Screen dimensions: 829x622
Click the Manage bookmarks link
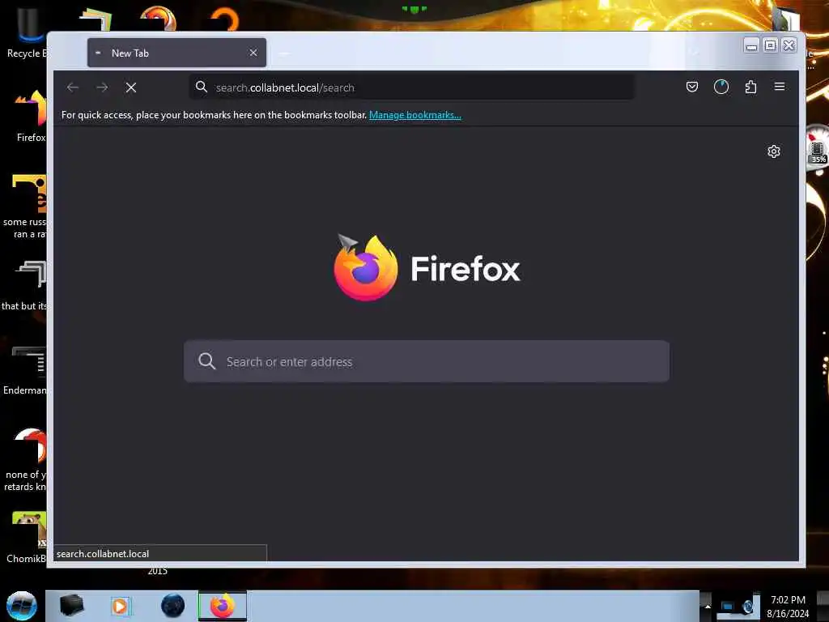pyautogui.click(x=415, y=115)
